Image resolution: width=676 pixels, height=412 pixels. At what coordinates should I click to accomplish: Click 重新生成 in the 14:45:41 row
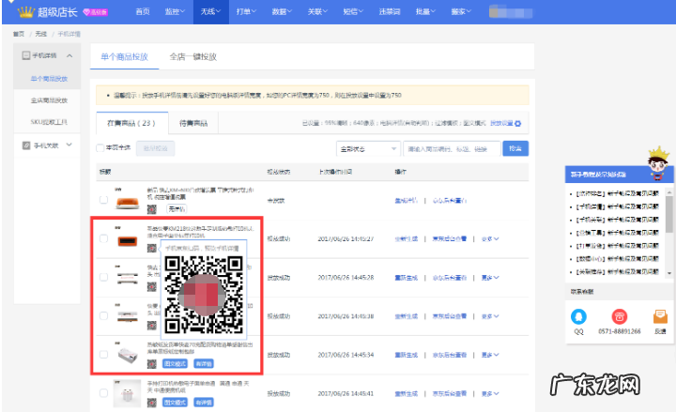(407, 393)
